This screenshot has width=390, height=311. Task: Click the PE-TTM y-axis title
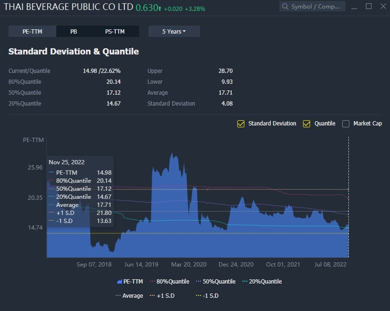[34, 140]
